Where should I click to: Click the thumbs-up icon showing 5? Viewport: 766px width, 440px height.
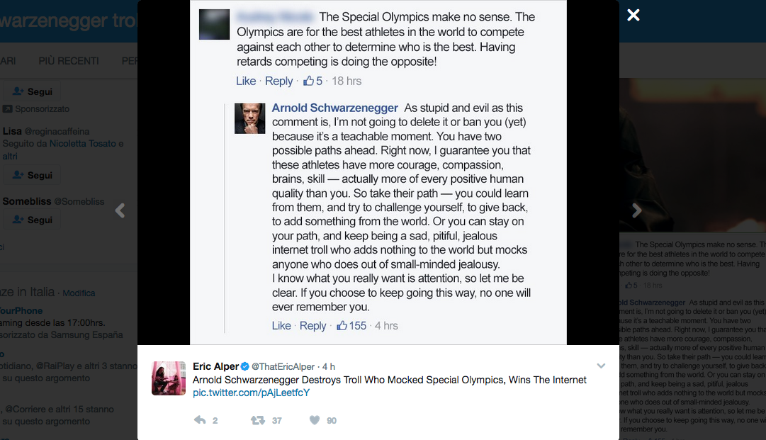(x=308, y=81)
